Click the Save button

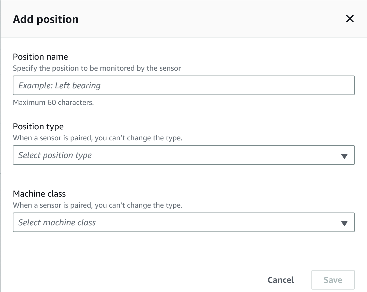pyautogui.click(x=333, y=280)
